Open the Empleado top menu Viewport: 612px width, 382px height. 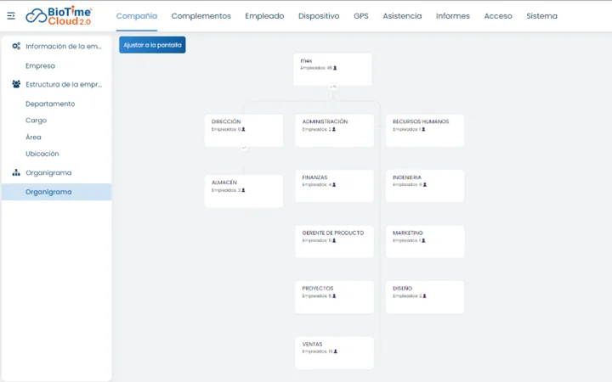coord(264,16)
